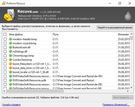
Task: Select file name 'boost_locale-vc120-mt-1_56.dll'
Action: click(30, 72)
